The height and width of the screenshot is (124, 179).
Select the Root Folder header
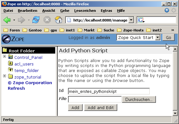29,50
